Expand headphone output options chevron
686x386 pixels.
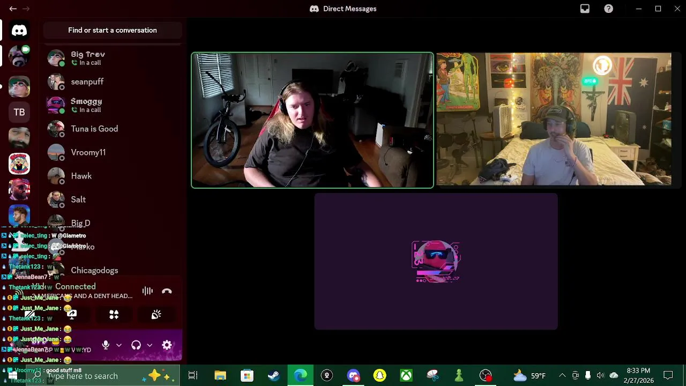pos(150,345)
